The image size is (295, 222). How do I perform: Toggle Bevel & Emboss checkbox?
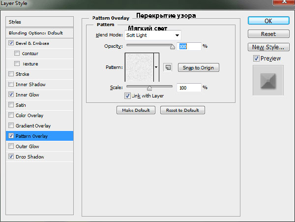tap(11, 43)
